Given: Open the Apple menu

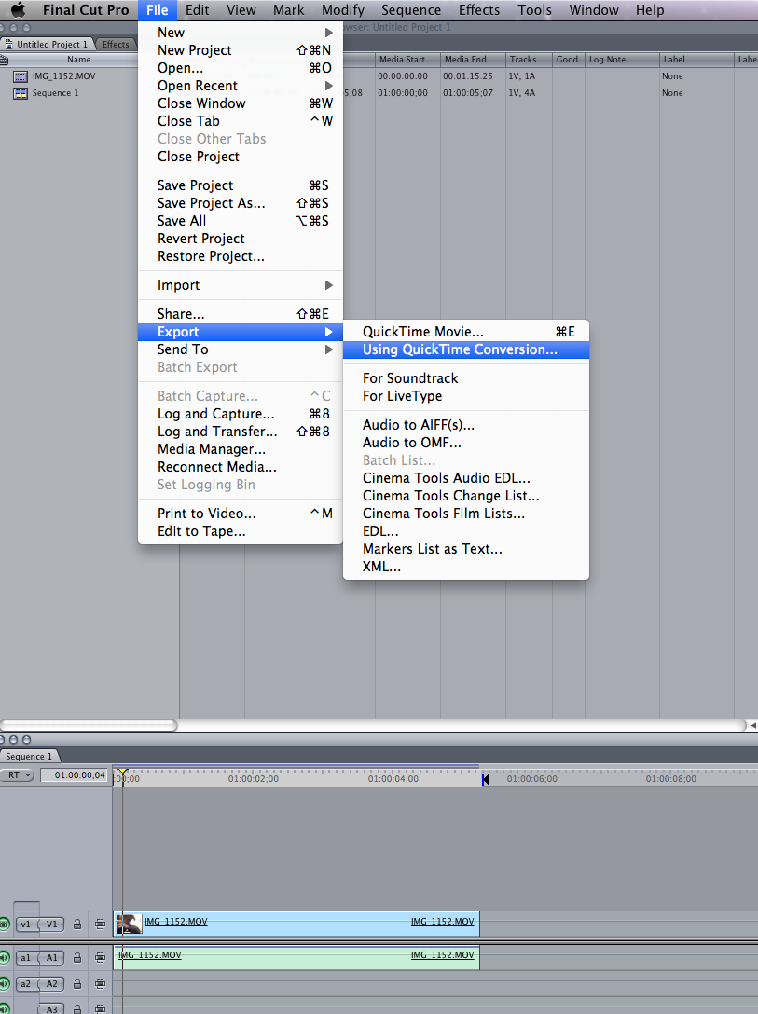Looking at the screenshot, I should pyautogui.click(x=18, y=9).
